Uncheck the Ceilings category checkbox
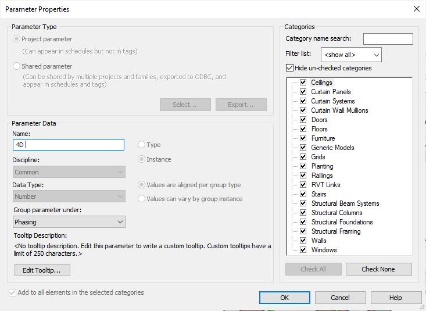 (303, 83)
